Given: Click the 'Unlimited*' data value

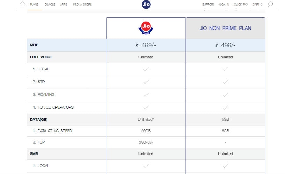Looking at the screenshot, I should 146,120.
